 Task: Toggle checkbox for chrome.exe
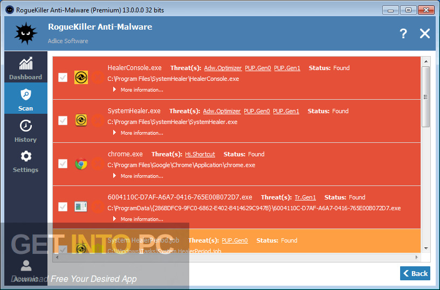click(63, 163)
